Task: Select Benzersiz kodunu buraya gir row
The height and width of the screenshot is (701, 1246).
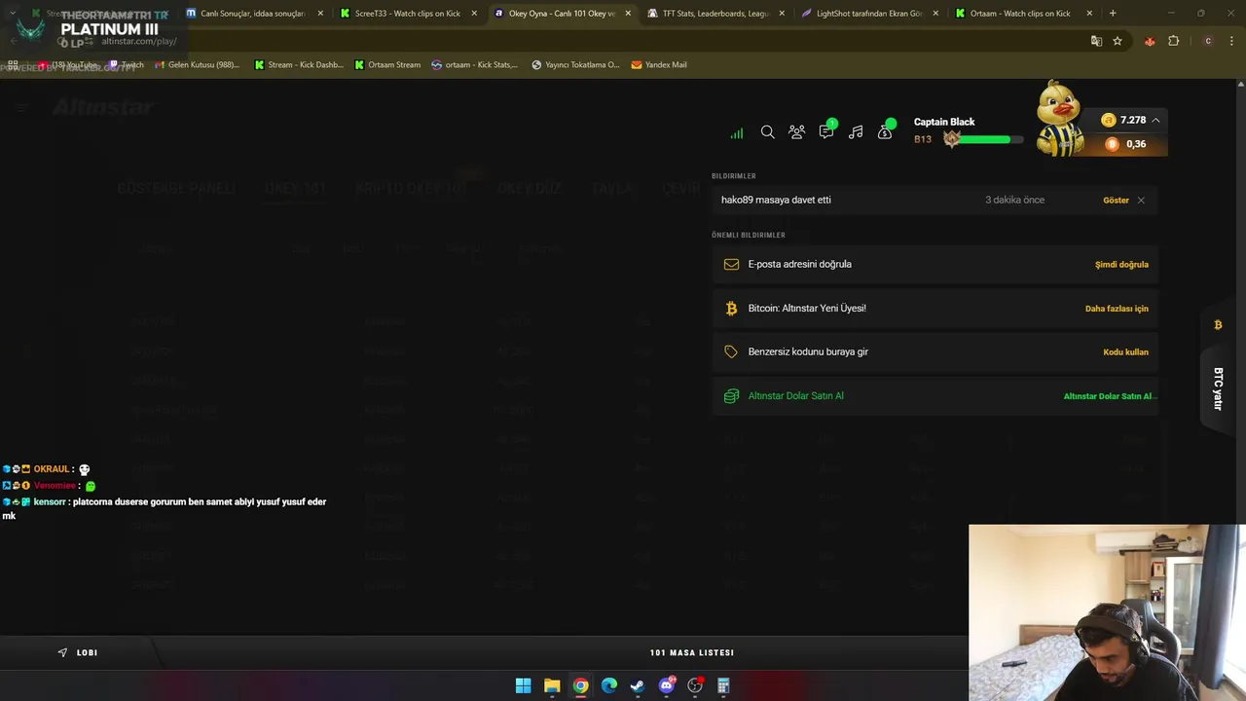Action: click(934, 352)
